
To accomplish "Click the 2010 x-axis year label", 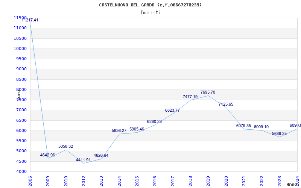I will (x=66, y=181).
